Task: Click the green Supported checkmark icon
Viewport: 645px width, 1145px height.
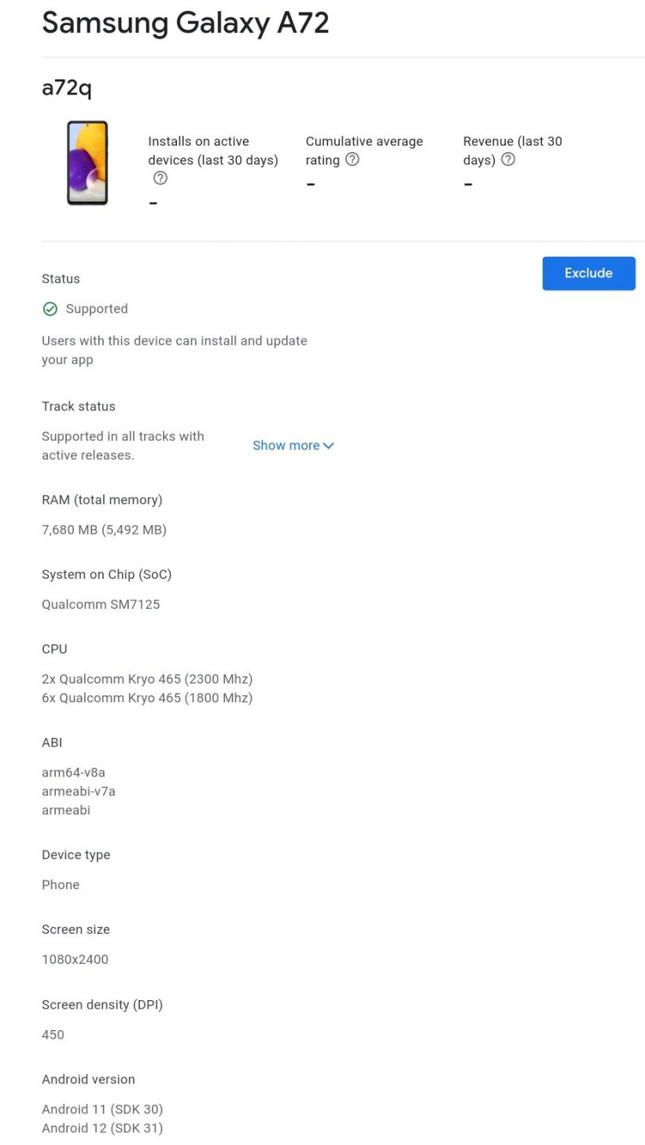Action: (x=50, y=309)
